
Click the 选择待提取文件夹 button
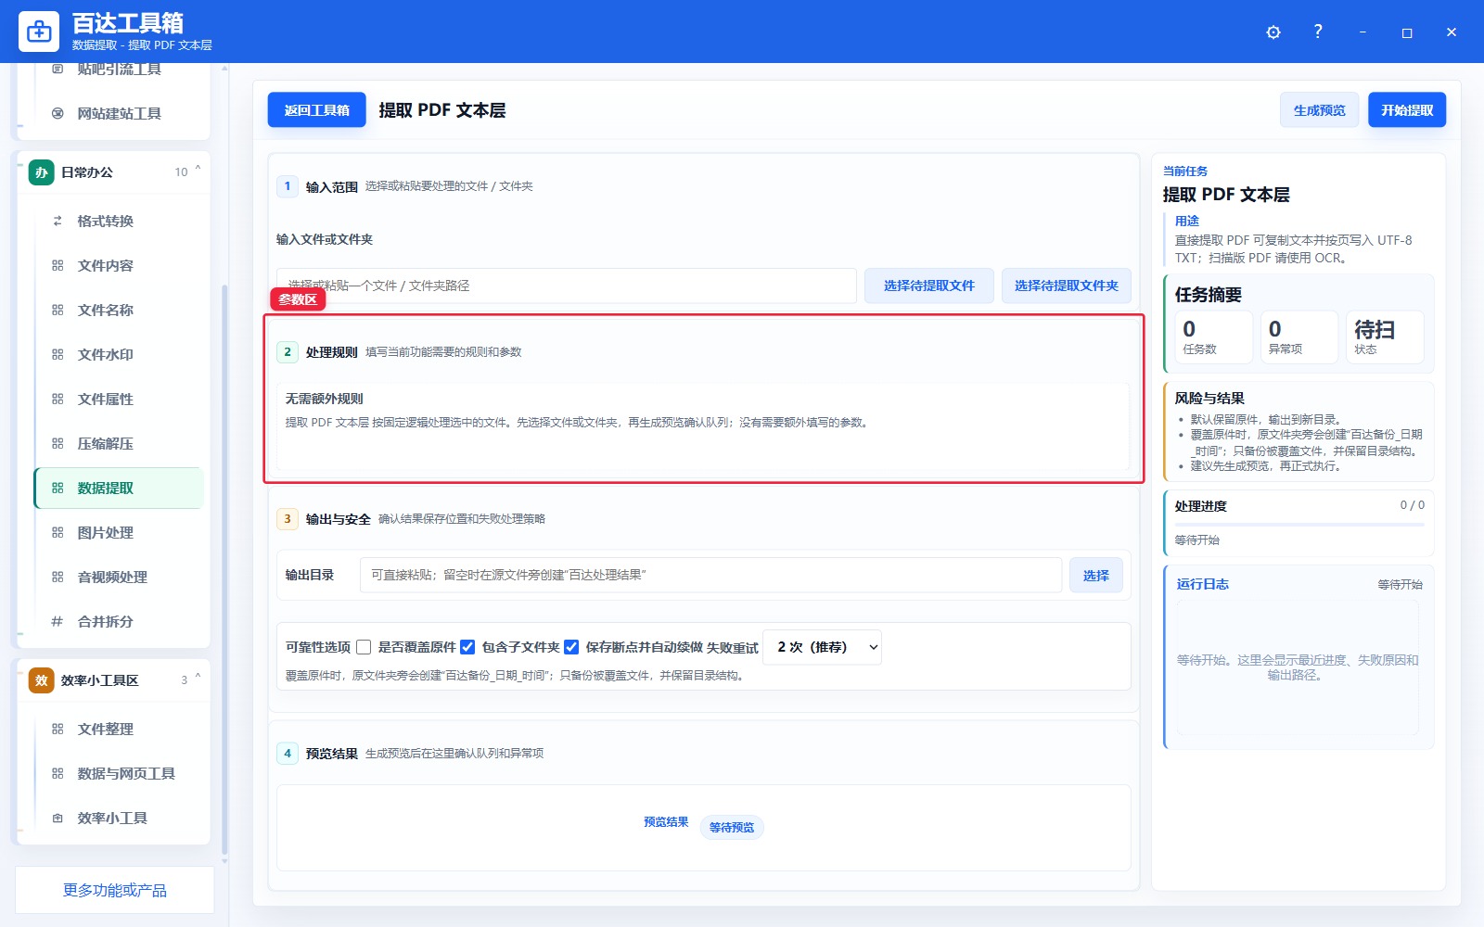pos(1067,286)
